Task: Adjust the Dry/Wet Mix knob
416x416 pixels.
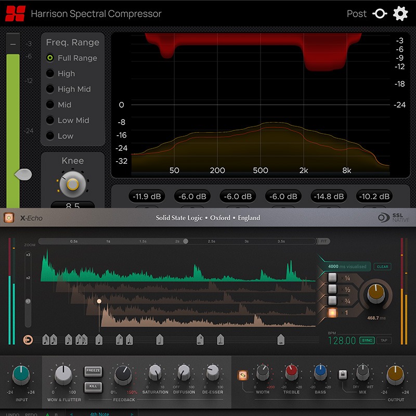Action: [362, 373]
